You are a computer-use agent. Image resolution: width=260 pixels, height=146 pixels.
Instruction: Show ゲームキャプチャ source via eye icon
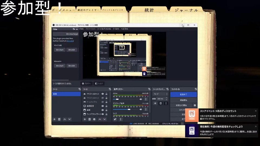pyautogui.click(x=103, y=102)
